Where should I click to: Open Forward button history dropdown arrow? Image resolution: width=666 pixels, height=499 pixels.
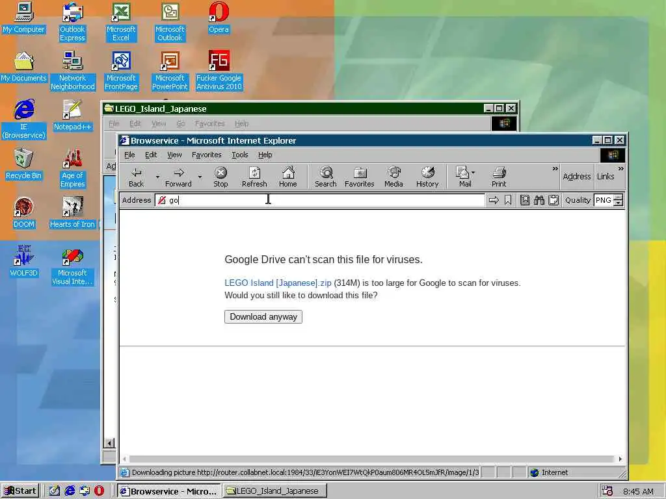point(200,177)
